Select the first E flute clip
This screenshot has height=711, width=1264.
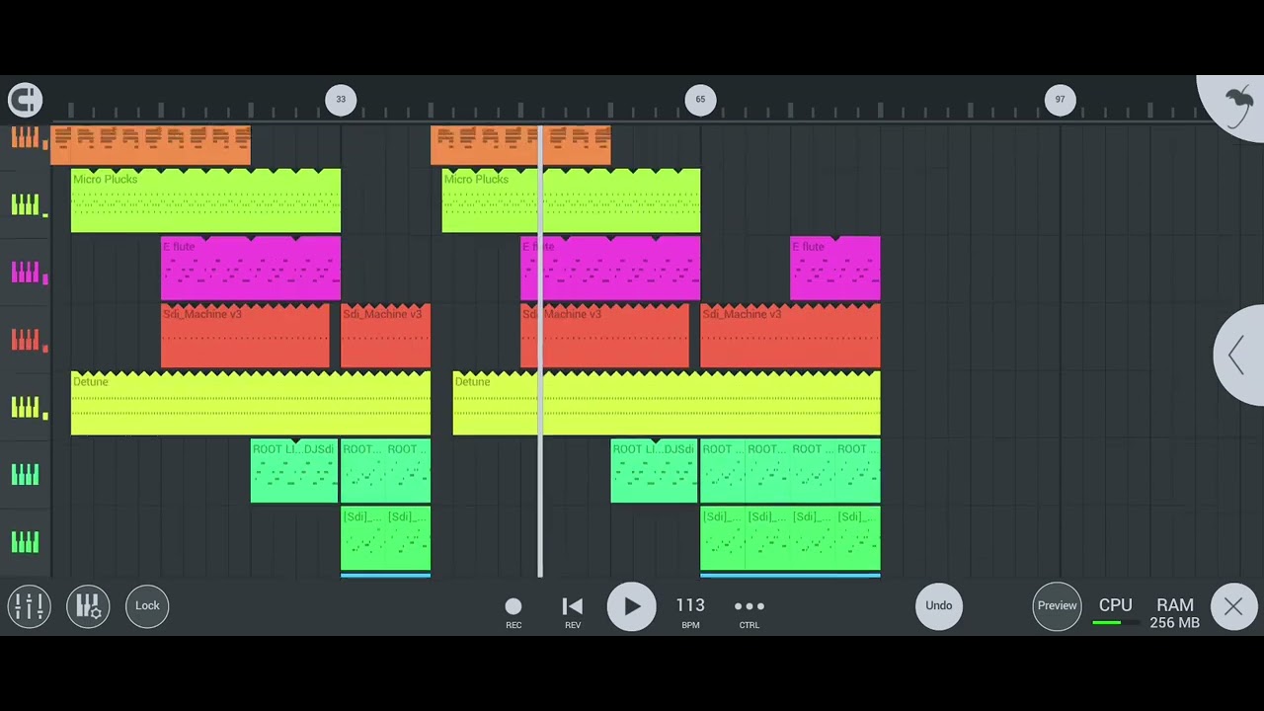coord(251,268)
